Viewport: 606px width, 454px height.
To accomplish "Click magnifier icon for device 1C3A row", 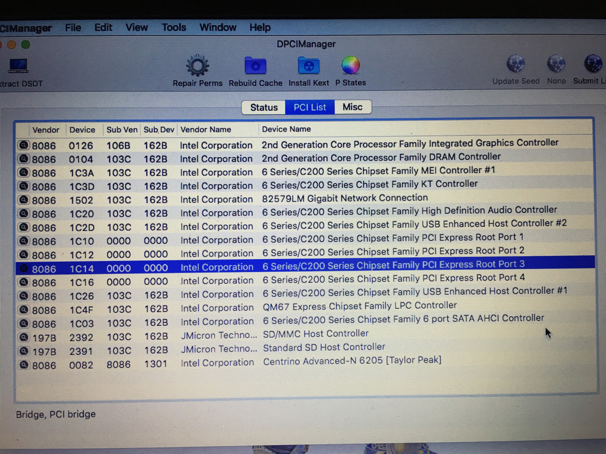I will [x=24, y=172].
